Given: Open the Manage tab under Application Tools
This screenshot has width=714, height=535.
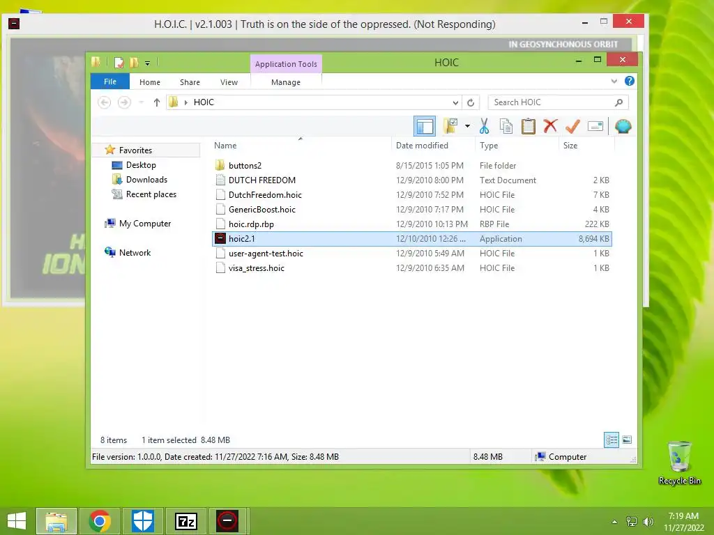Looking at the screenshot, I should (x=286, y=82).
